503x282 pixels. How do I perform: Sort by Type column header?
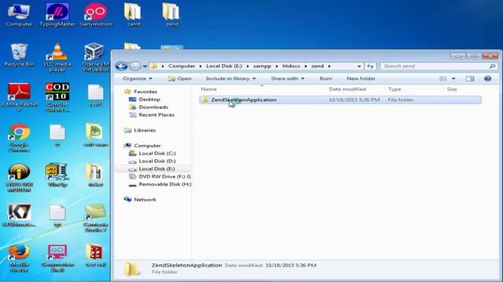tap(395, 89)
